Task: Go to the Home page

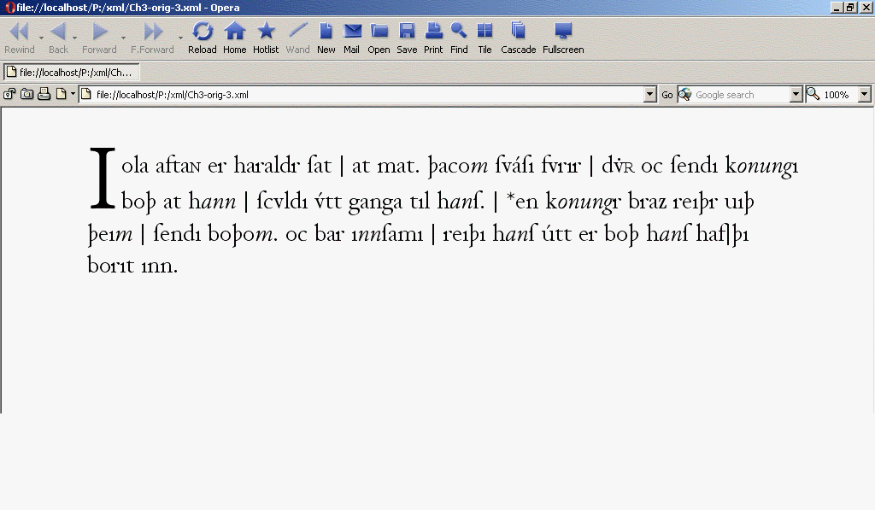Action: (x=234, y=38)
